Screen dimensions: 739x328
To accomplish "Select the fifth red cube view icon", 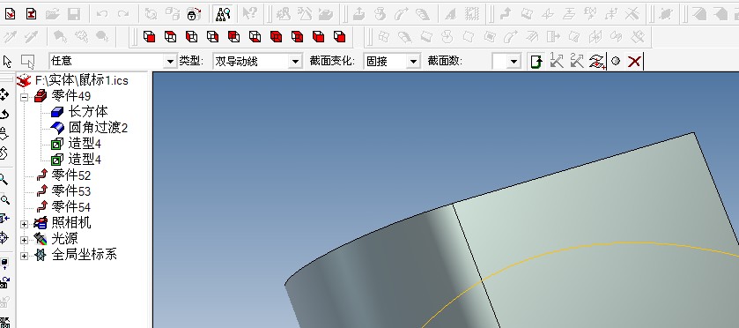I will coord(233,36).
